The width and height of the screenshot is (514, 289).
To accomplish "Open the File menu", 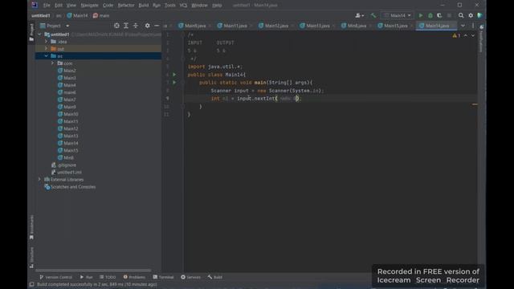I will [47, 6].
